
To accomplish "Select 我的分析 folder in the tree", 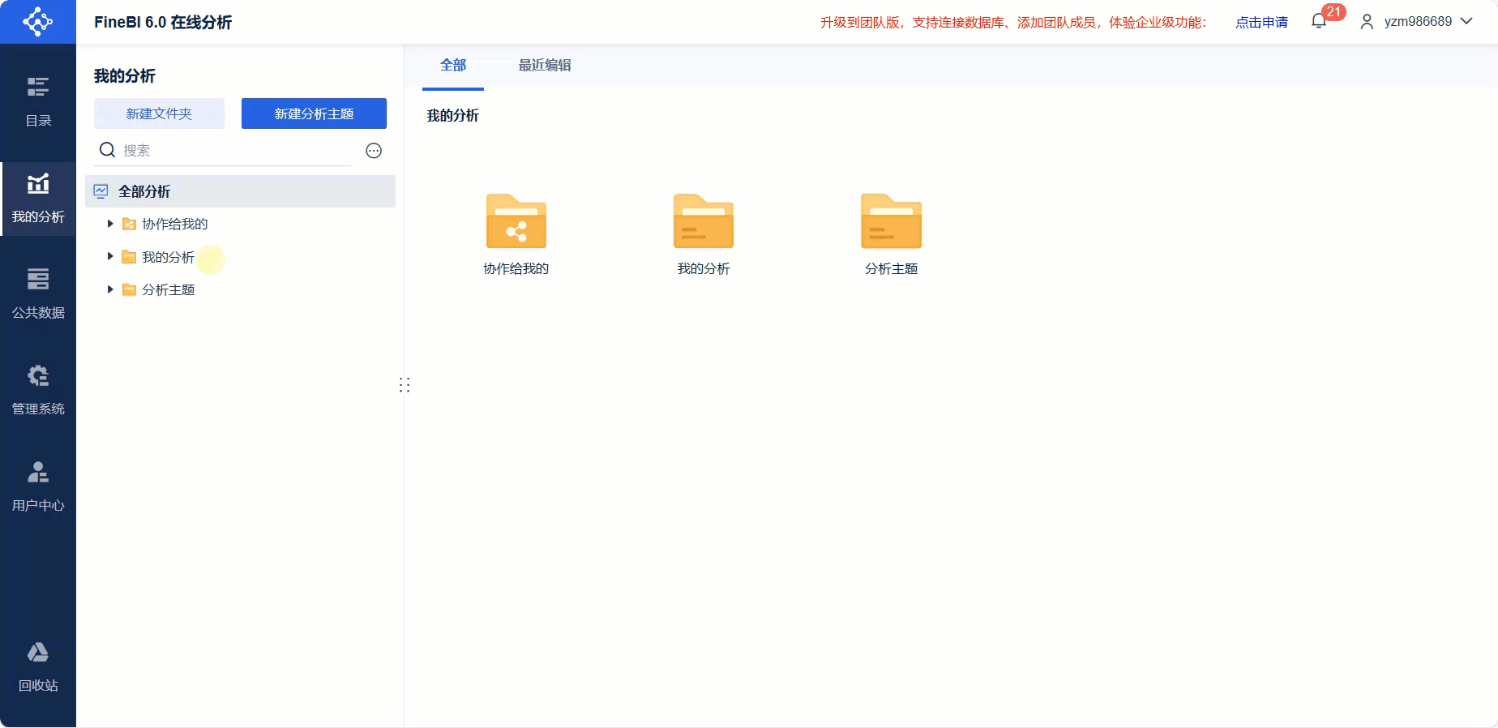I will (169, 257).
